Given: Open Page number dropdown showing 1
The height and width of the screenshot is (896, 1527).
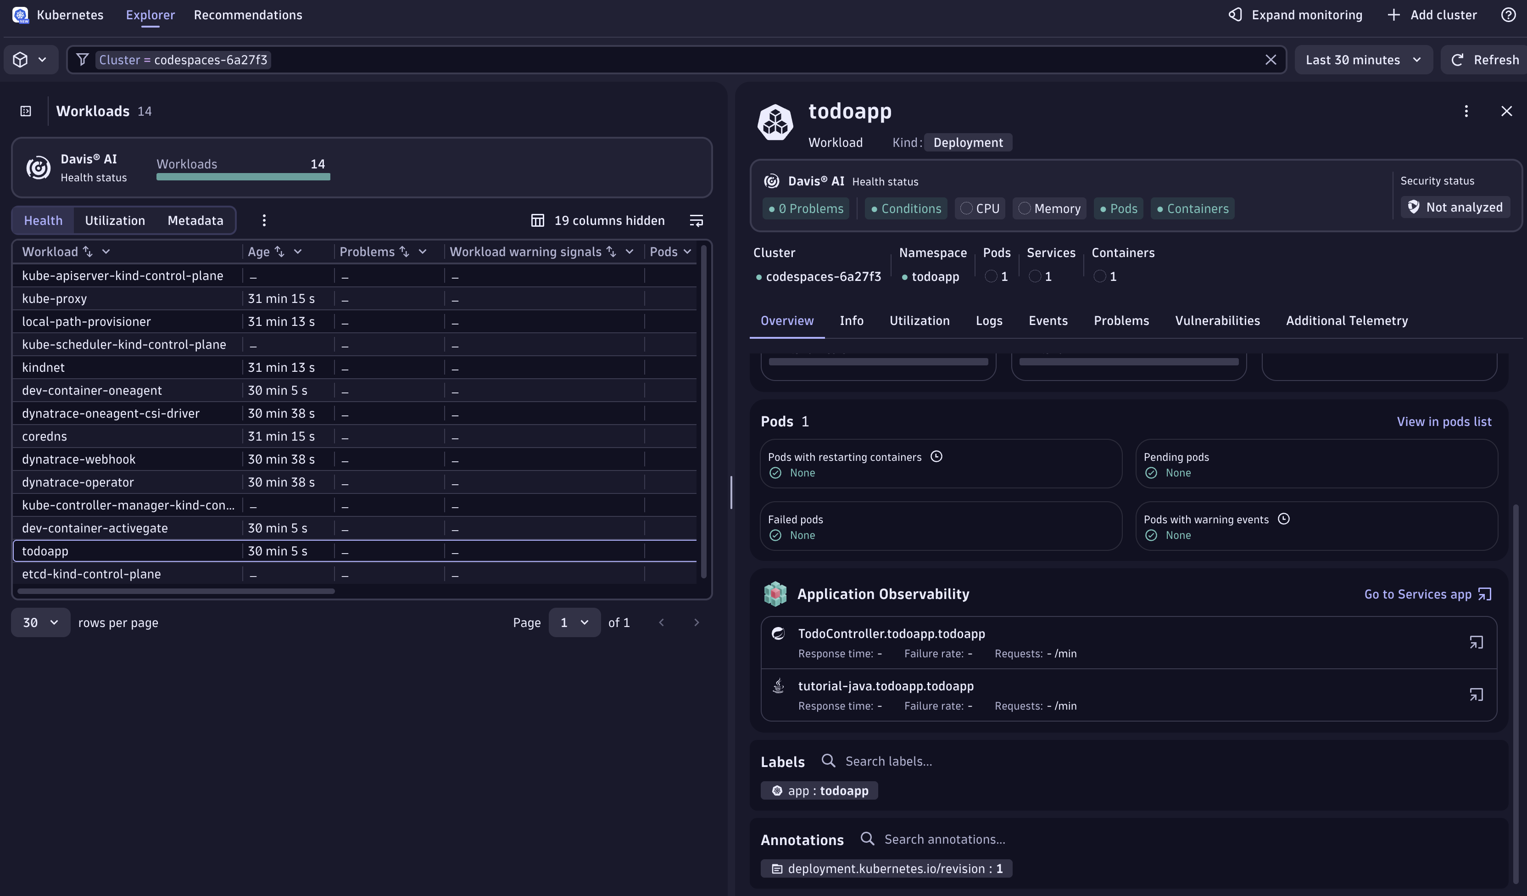Looking at the screenshot, I should 574,622.
